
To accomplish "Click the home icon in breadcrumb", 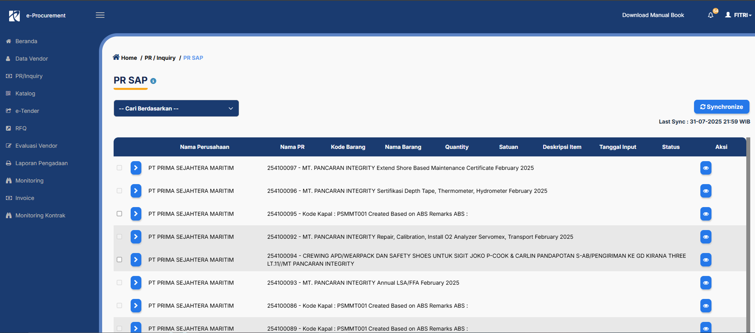I will (116, 57).
